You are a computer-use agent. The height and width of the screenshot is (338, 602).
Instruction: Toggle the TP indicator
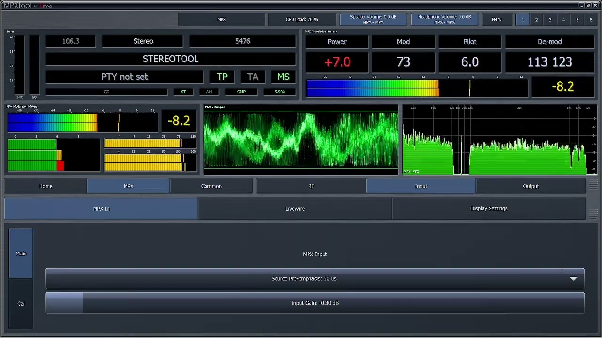(222, 77)
